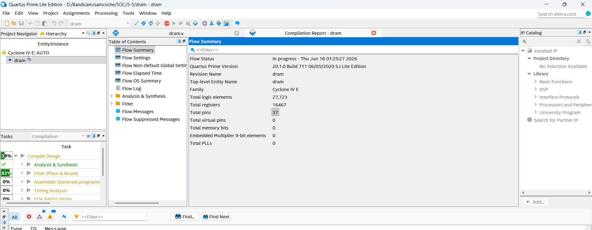Collapse the Library node in IP Catalog
This screenshot has width=592, height=230.
[529, 73]
